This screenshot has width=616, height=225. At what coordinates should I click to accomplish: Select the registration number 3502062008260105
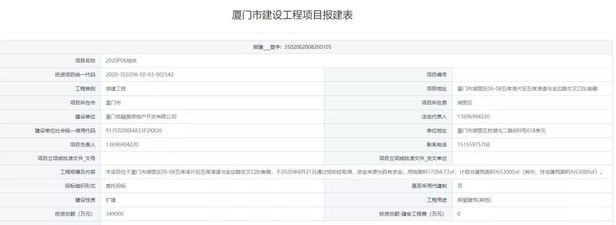pos(307,47)
